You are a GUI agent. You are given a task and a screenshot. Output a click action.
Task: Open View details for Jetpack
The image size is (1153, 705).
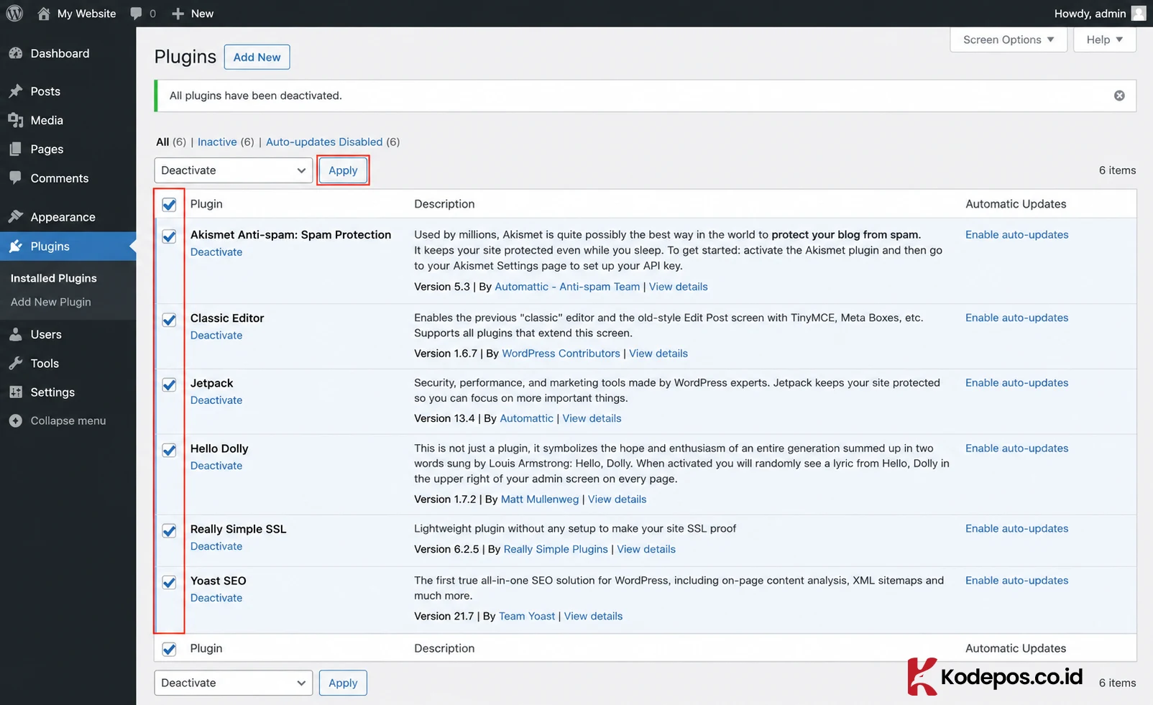pos(592,418)
